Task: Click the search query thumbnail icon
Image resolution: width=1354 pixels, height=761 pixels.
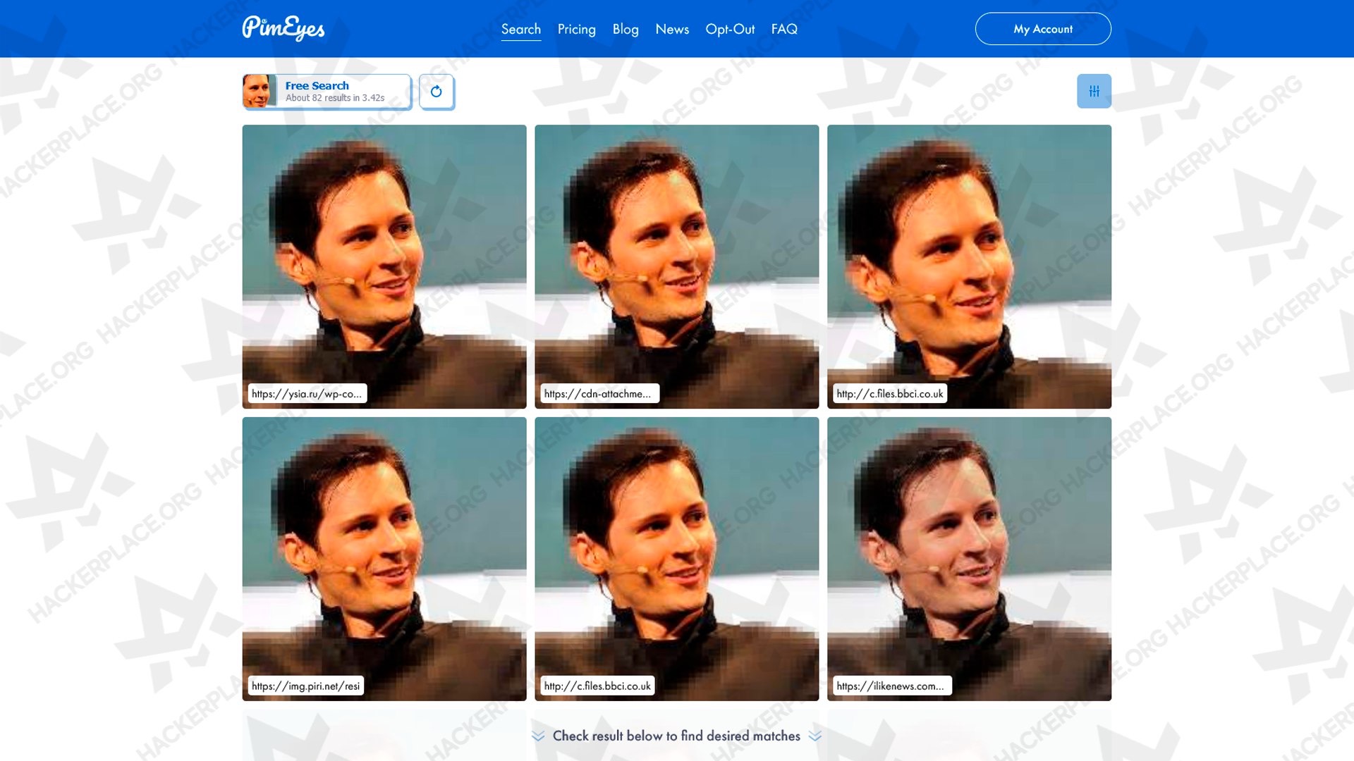Action: click(x=260, y=91)
